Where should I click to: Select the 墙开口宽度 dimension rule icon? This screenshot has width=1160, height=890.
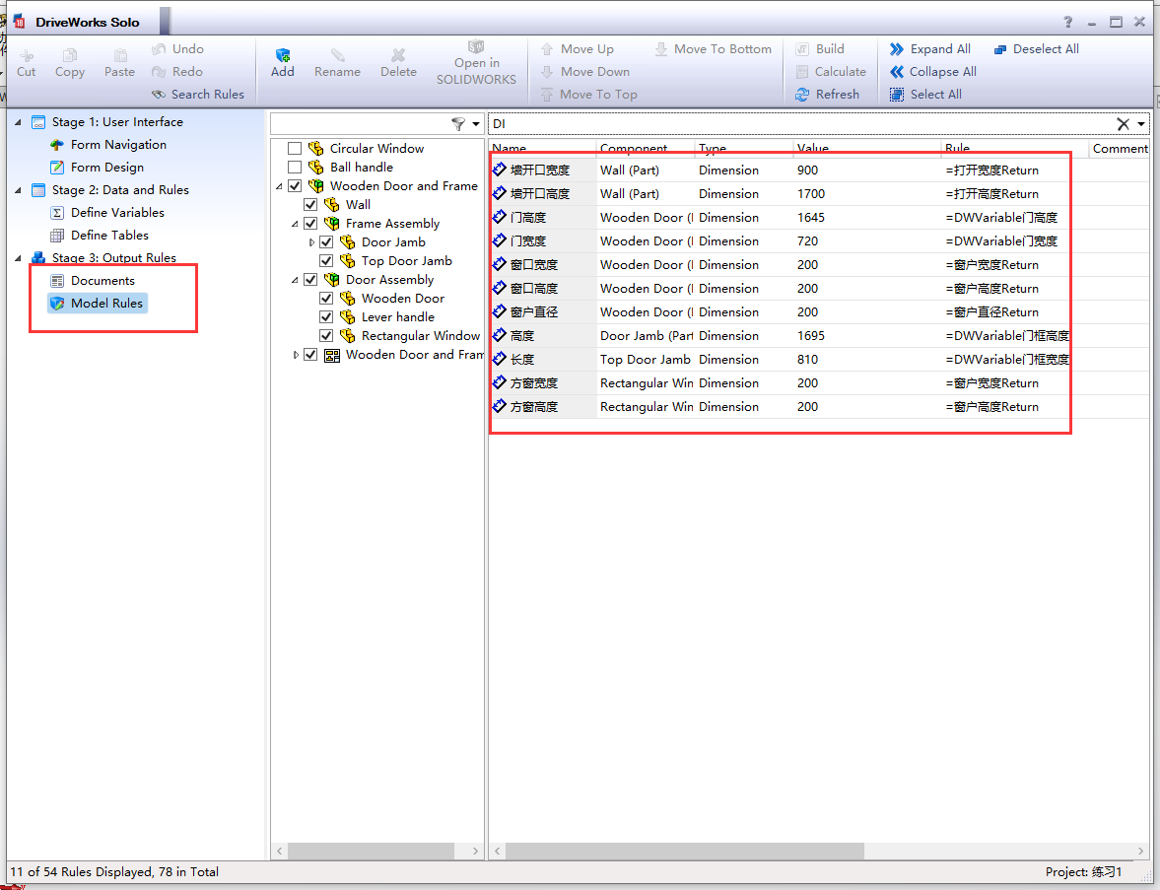click(x=500, y=170)
